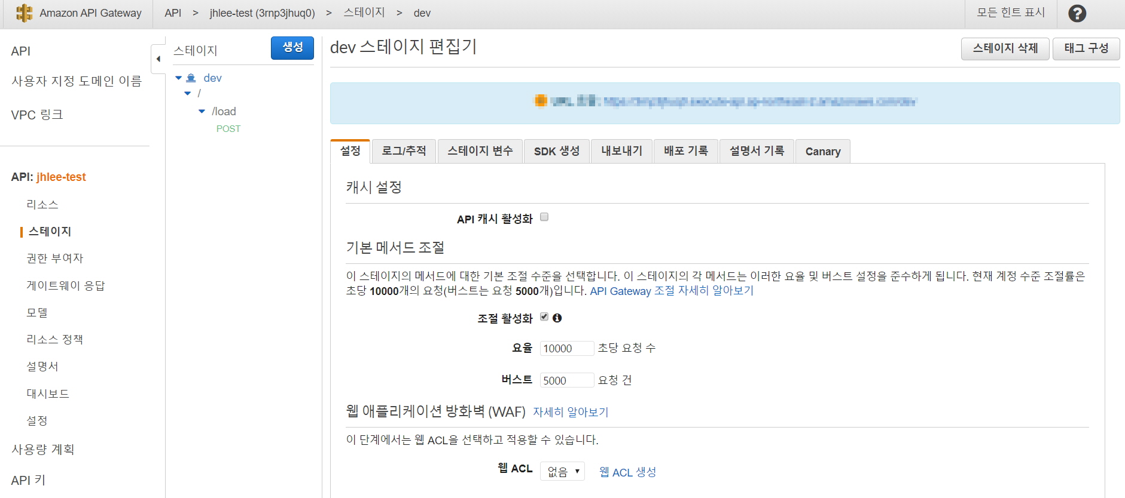
Task: Collapse the dev stage tree node
Action: (x=178, y=78)
